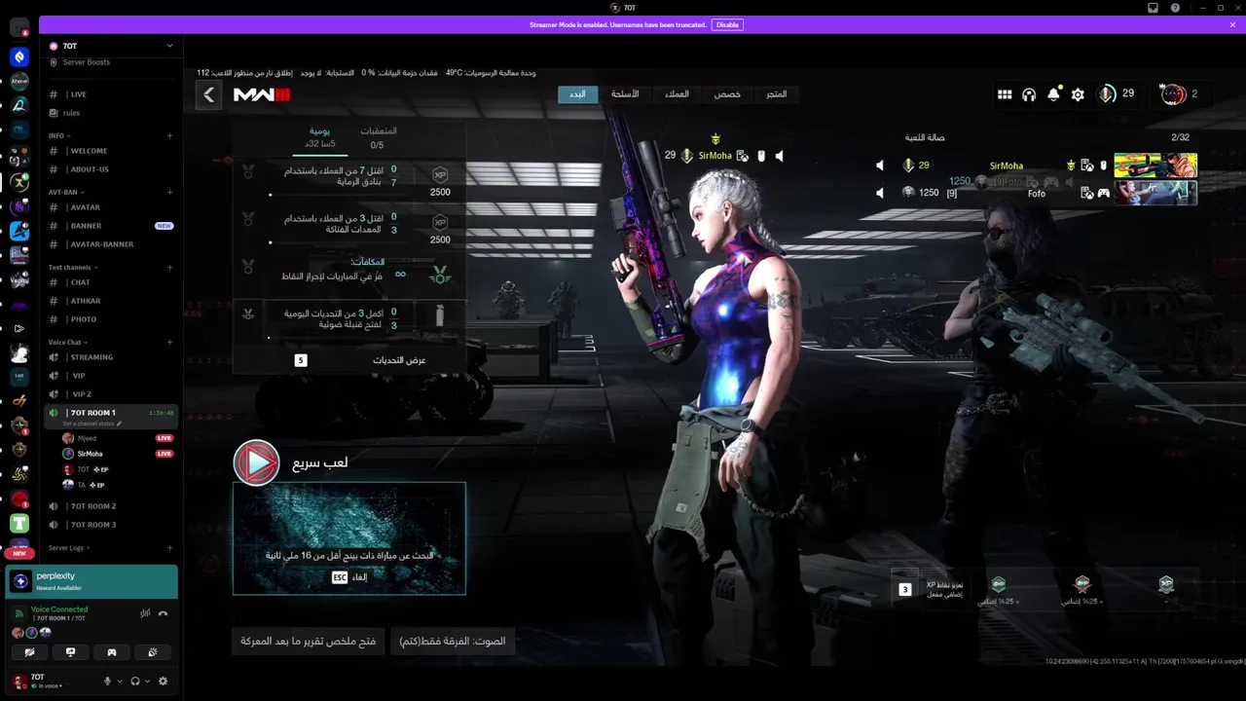The width and height of the screenshot is (1246, 701).
Task: Open the store tab in game
Action: 776,94
